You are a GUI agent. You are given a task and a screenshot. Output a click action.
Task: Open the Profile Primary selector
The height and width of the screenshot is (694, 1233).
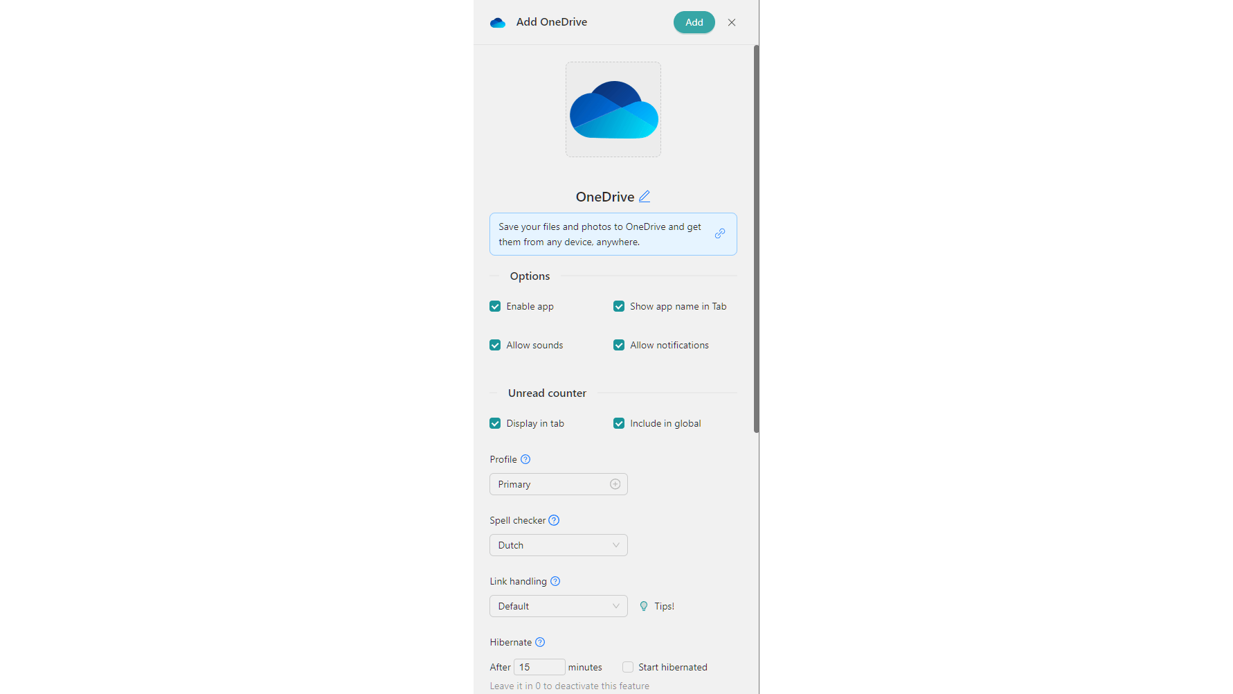[559, 484]
